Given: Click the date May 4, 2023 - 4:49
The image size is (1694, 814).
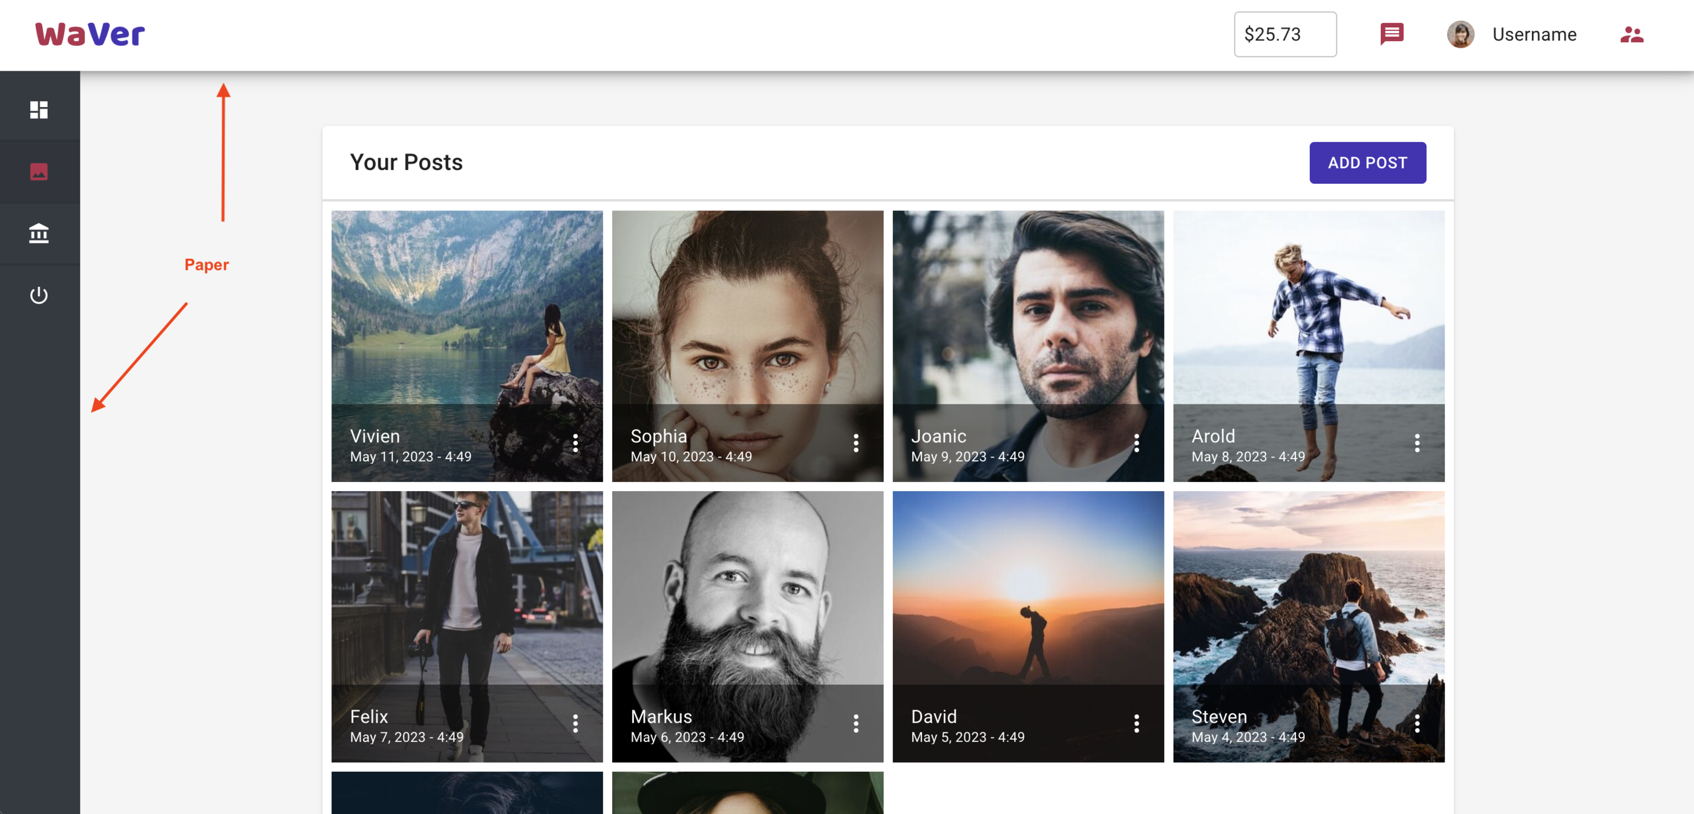Looking at the screenshot, I should point(1248,738).
